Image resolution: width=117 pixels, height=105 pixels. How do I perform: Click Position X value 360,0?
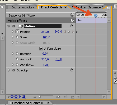point(45,32)
